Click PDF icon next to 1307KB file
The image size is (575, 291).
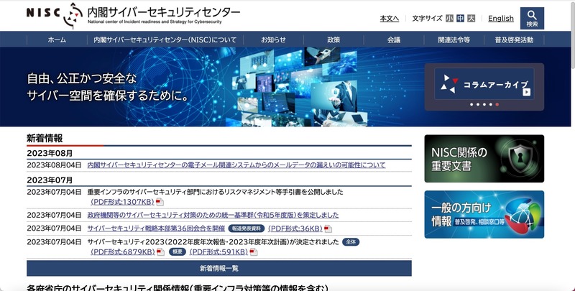(160, 203)
